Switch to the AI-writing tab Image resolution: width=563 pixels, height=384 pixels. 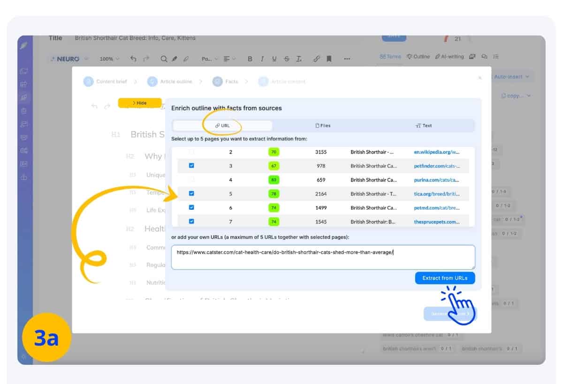coord(449,57)
